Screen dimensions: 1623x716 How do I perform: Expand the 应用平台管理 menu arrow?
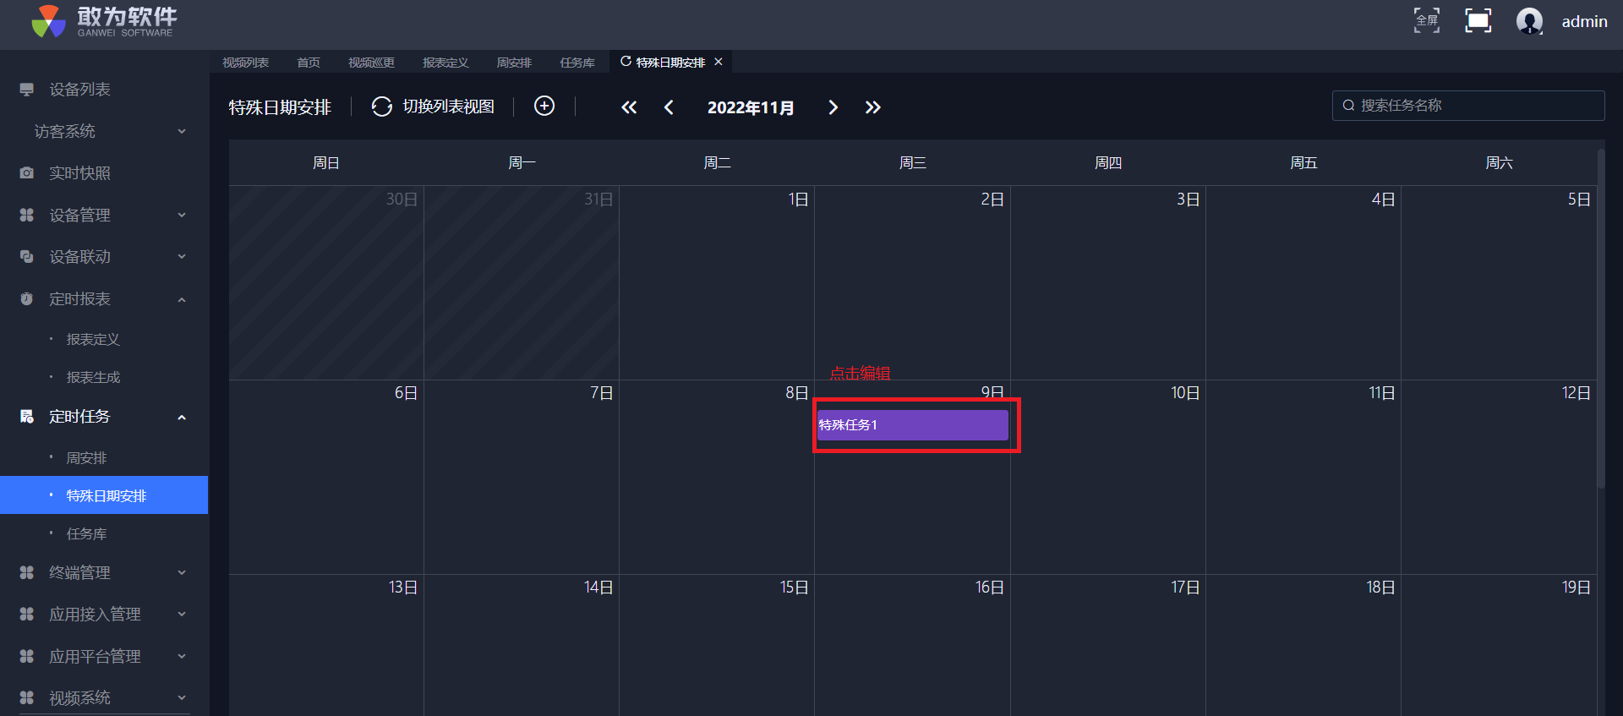coord(182,657)
